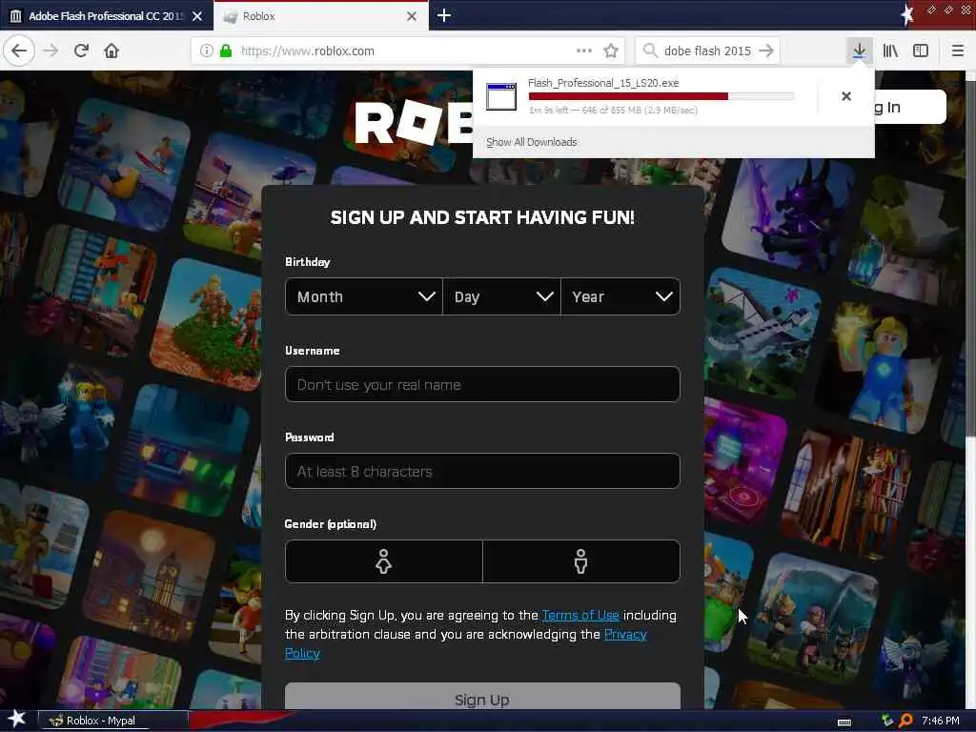Click the Sign Up button

482,697
